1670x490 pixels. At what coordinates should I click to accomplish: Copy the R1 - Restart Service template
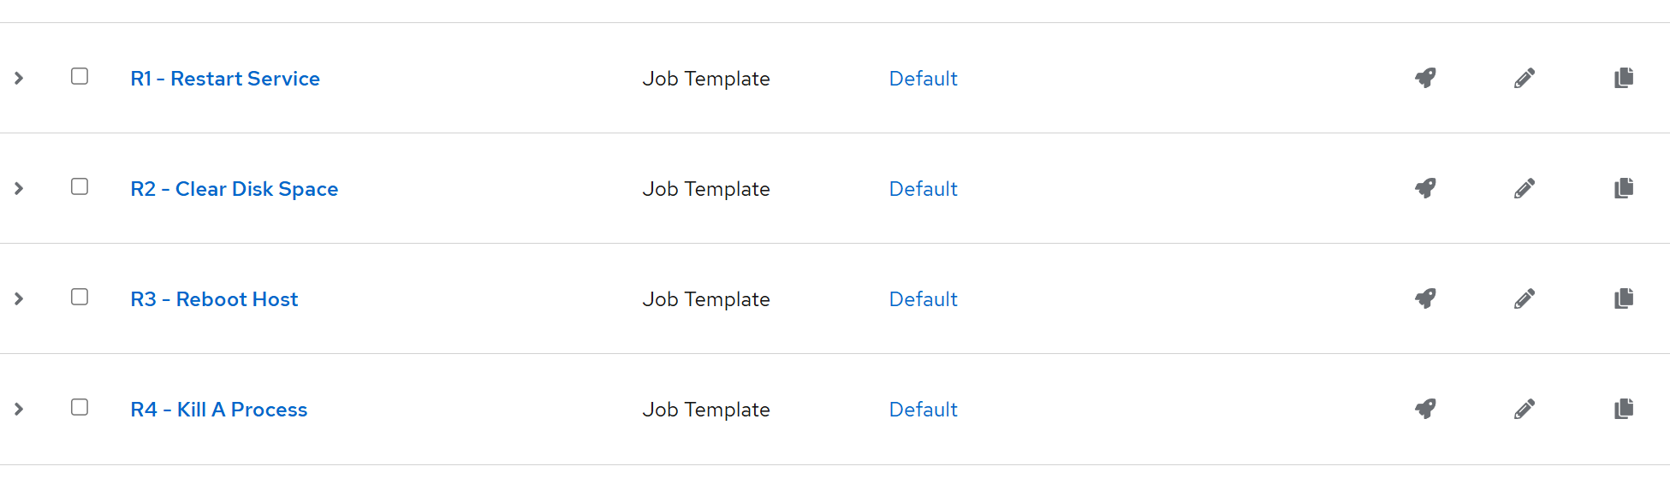[1624, 78]
